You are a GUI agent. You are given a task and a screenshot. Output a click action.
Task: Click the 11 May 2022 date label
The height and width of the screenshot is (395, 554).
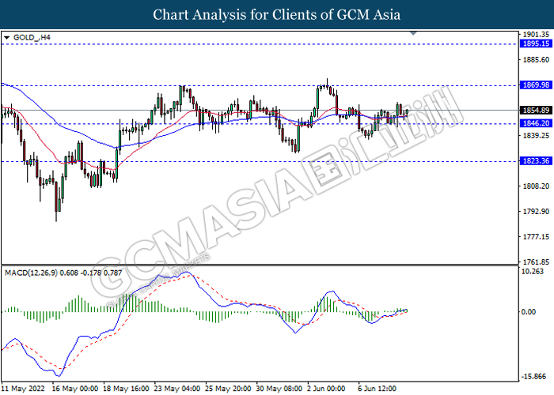tap(23, 389)
